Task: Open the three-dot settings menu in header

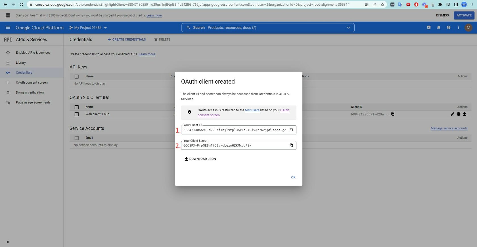Action: [x=458, y=28]
